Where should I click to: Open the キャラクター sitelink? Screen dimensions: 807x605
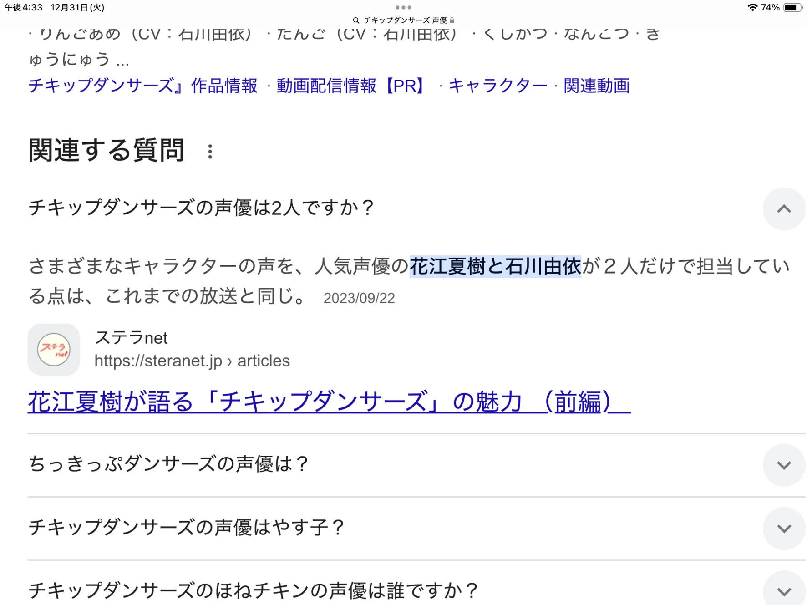[x=498, y=86]
